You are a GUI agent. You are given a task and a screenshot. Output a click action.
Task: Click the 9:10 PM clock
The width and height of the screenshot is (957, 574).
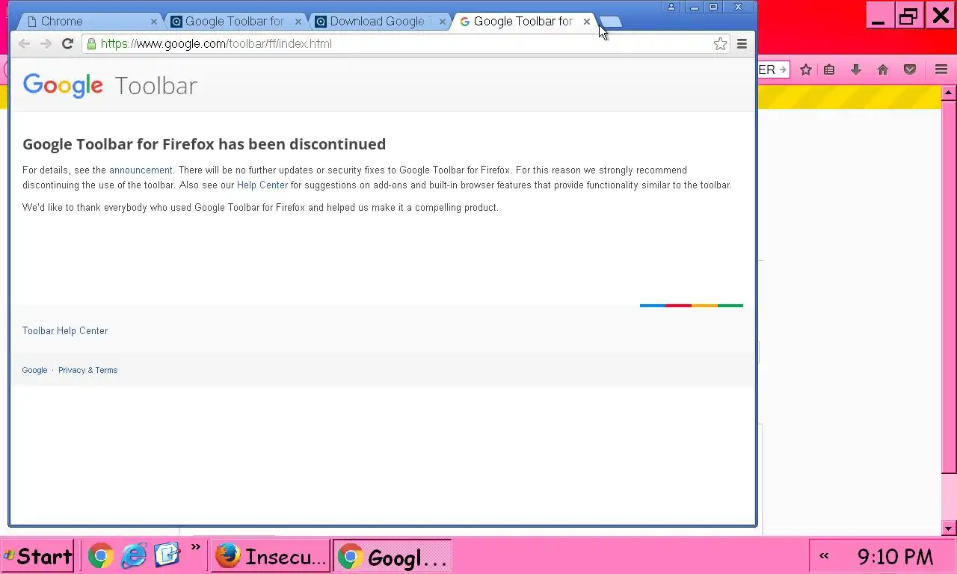click(895, 557)
